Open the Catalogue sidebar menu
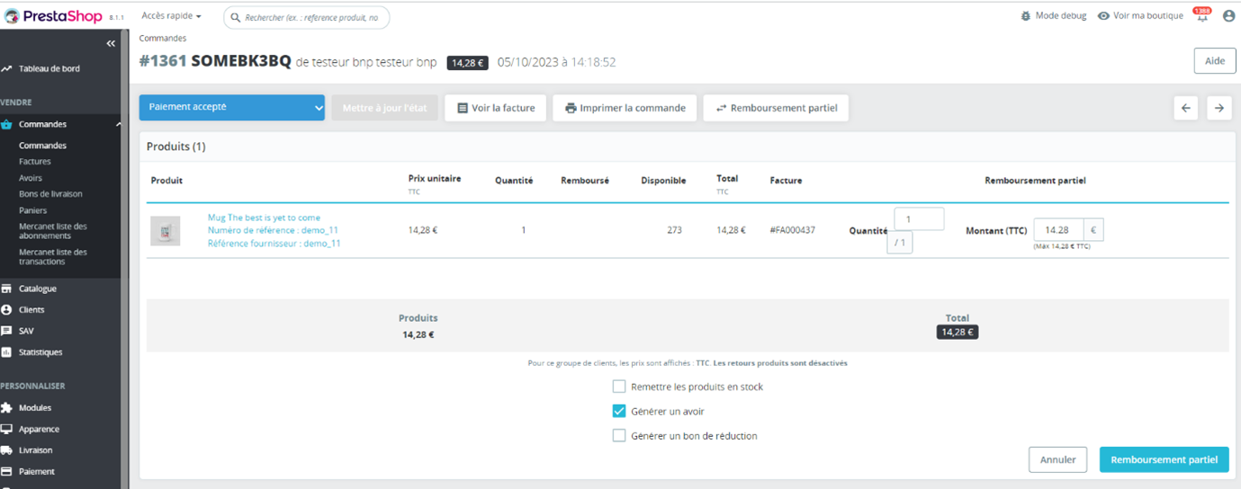 point(38,289)
